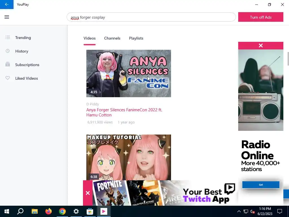Viewport: 289px width, 217px height.
Task: Open the notification center icon
Action: [280, 211]
